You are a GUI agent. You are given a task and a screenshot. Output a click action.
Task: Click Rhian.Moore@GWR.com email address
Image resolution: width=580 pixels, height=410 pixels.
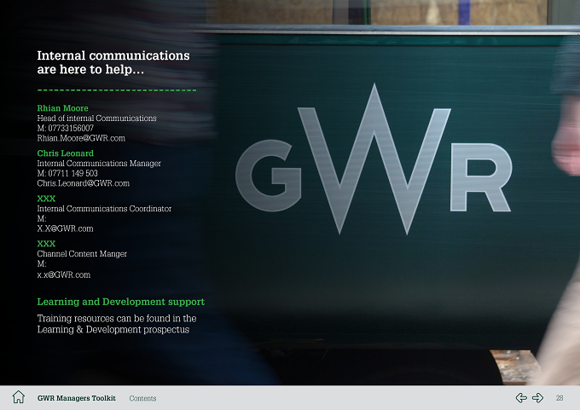[x=81, y=138]
